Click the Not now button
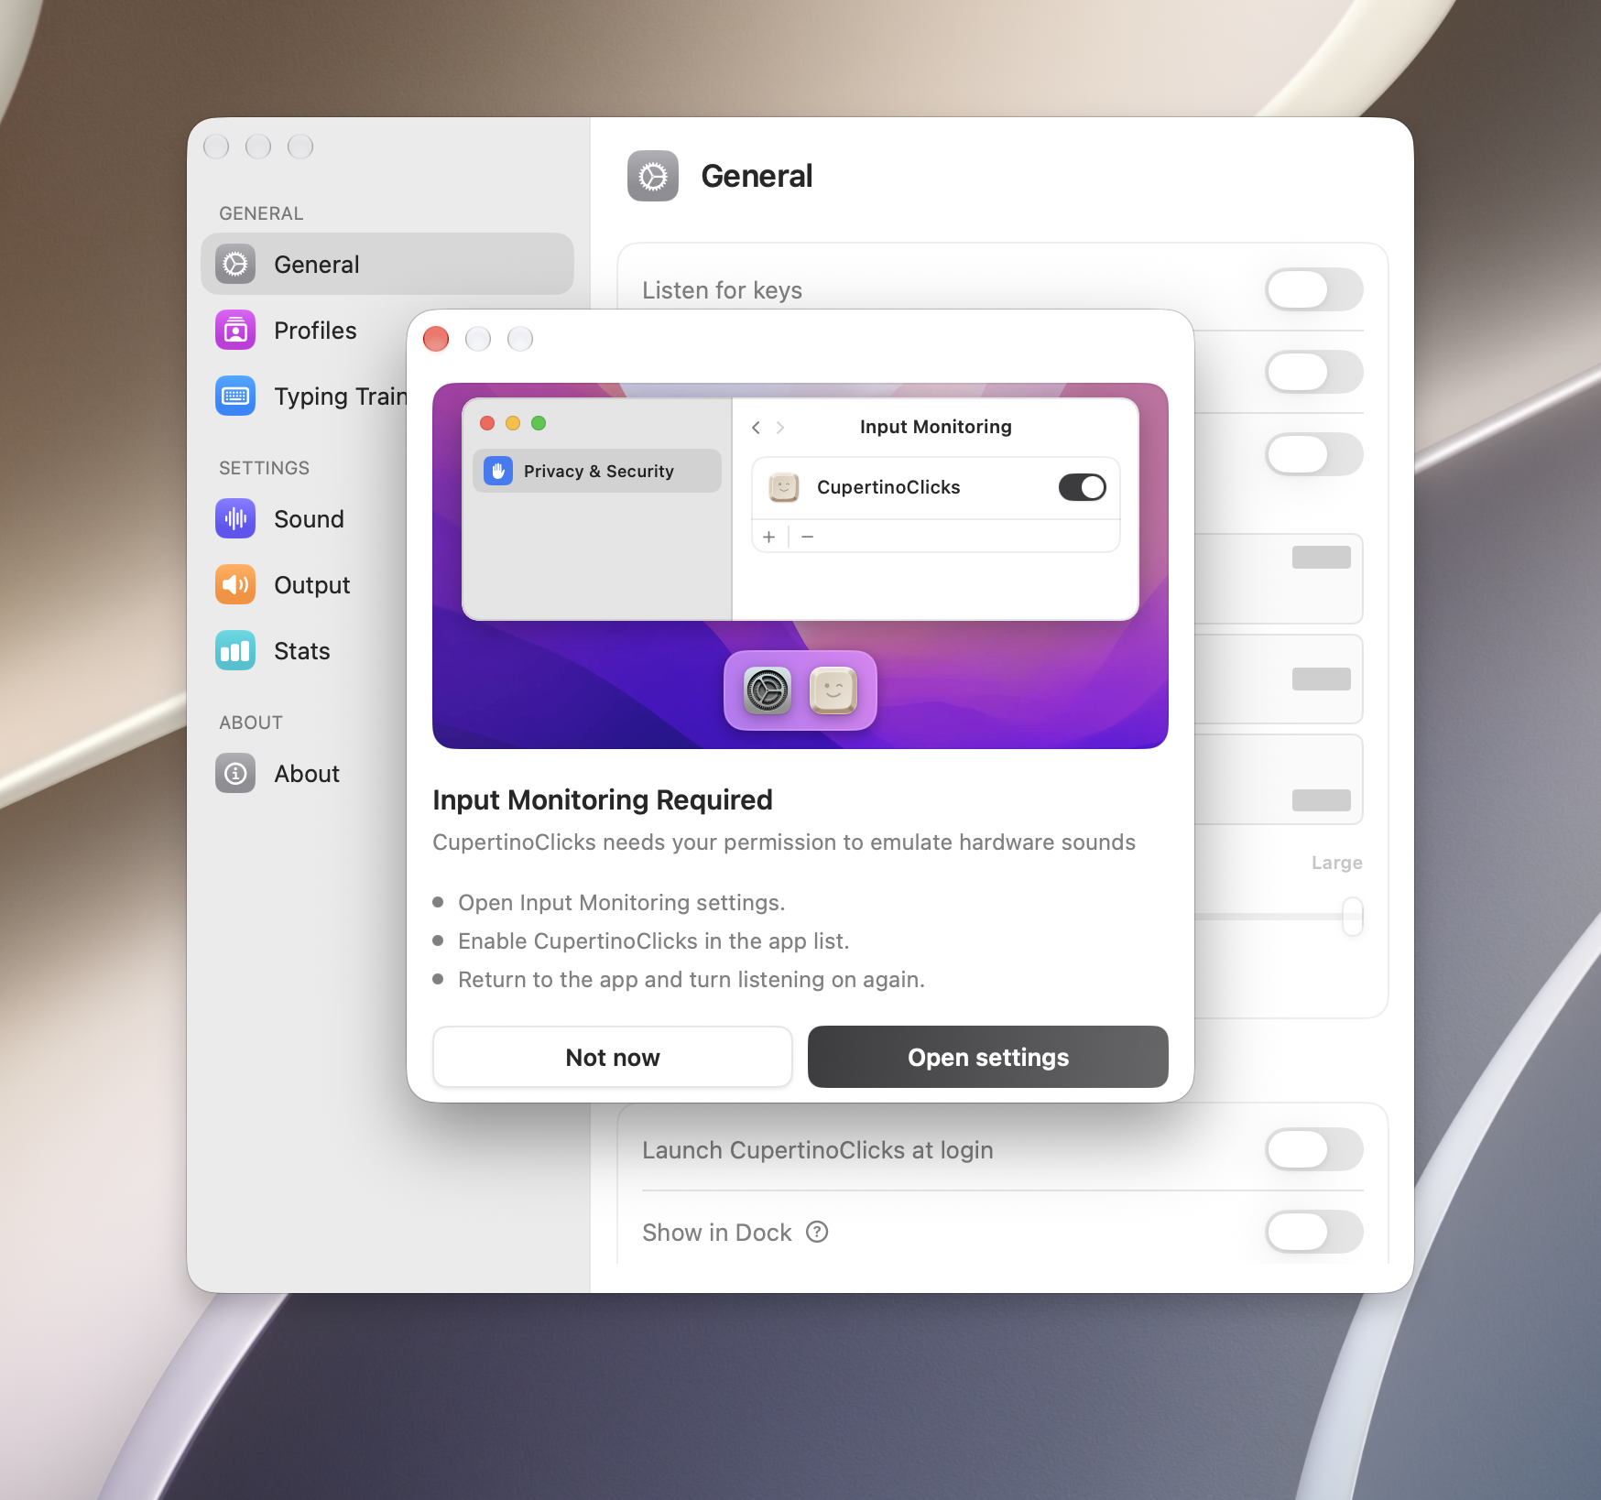The height and width of the screenshot is (1500, 1601). click(x=613, y=1057)
